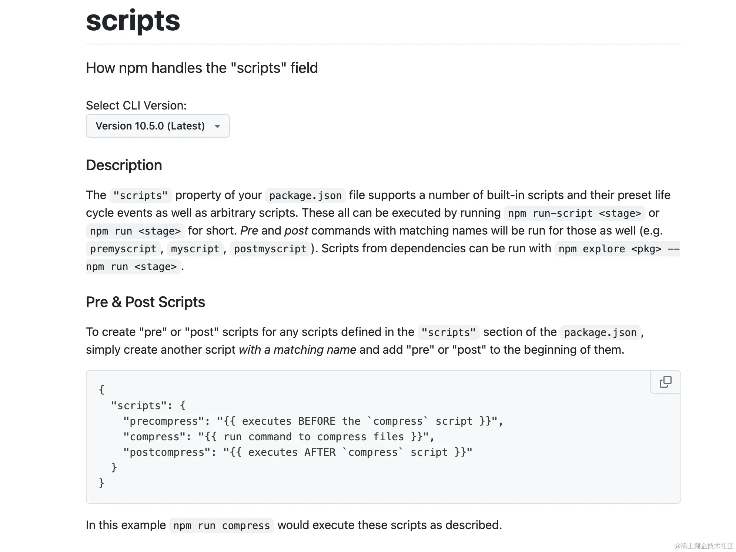Click the italic word "post" in Description
This screenshot has width=736, height=552.
tap(296, 231)
